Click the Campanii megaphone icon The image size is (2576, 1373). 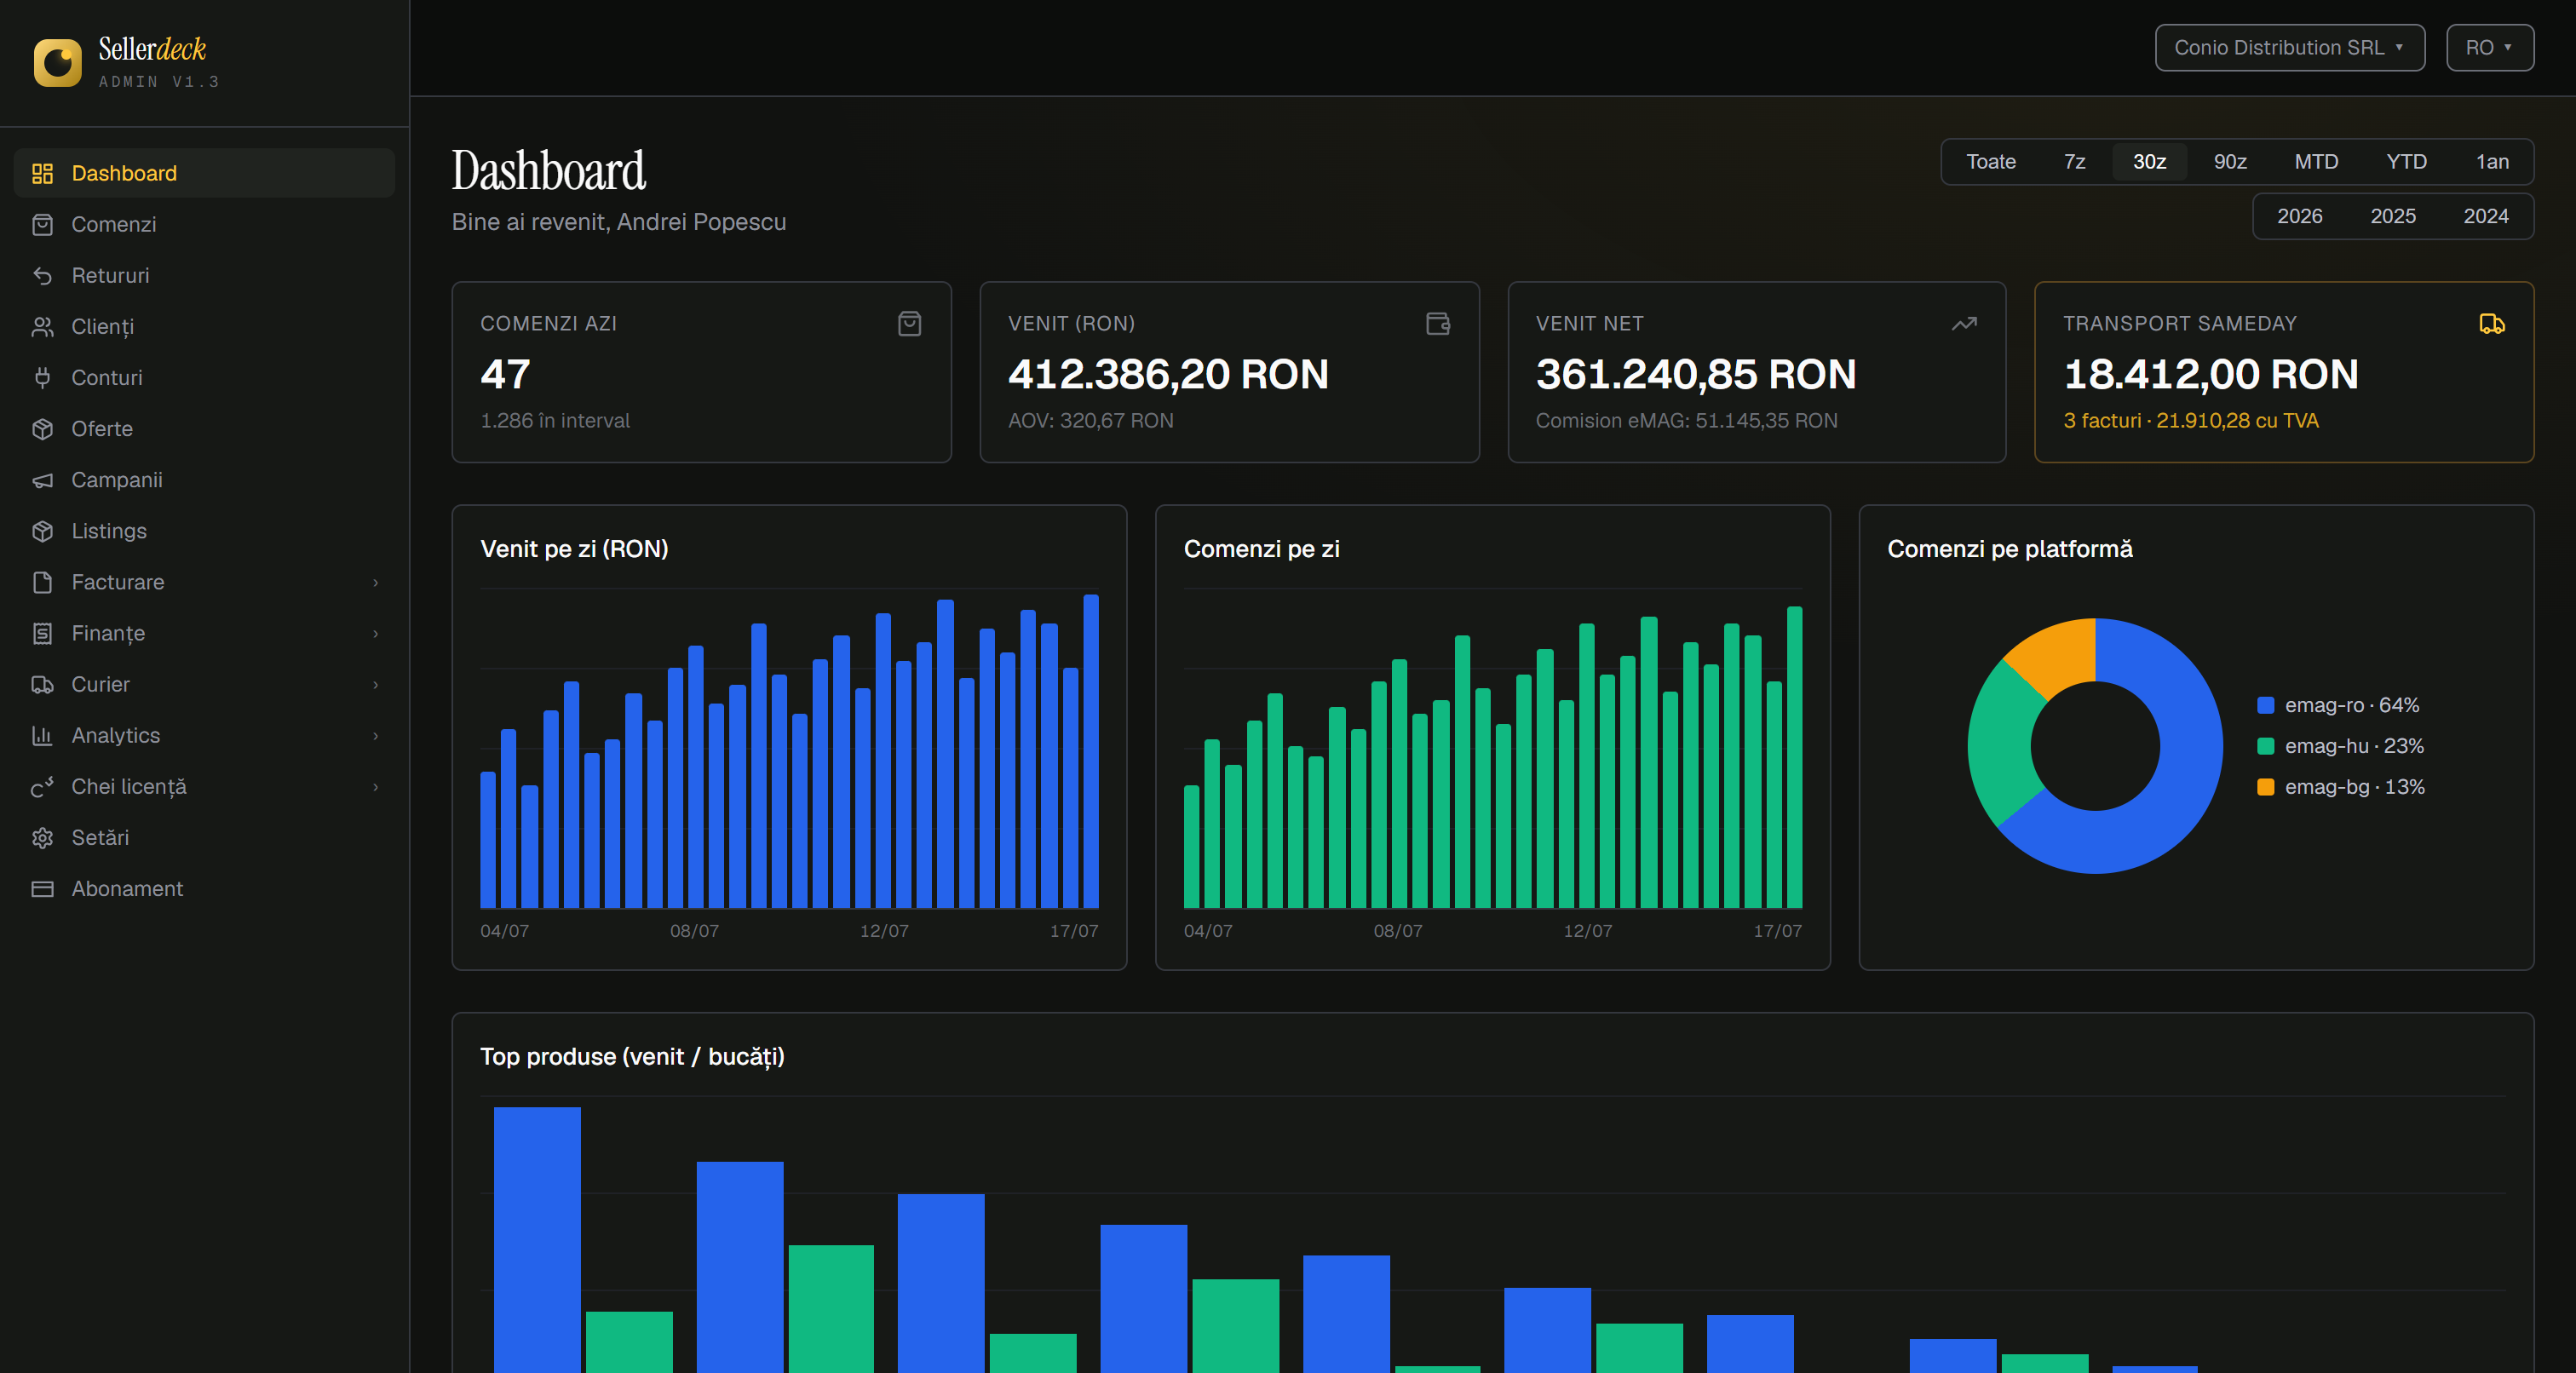click(x=42, y=480)
